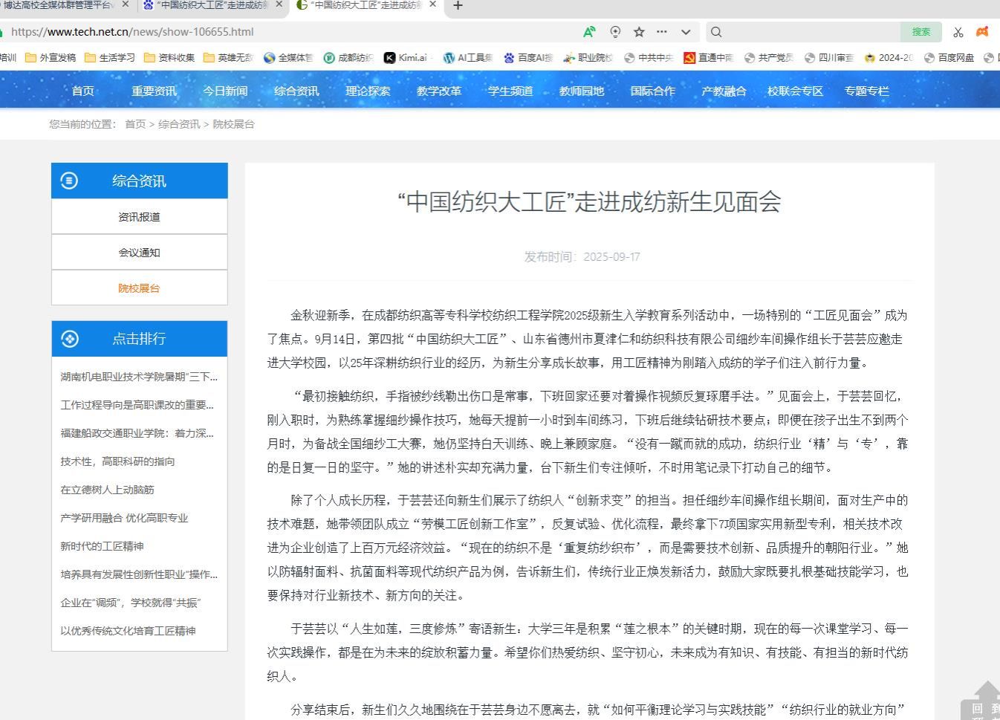Viewport: 1000px width, 720px height.
Task: Open the three-dot more options menu
Action: [662, 32]
